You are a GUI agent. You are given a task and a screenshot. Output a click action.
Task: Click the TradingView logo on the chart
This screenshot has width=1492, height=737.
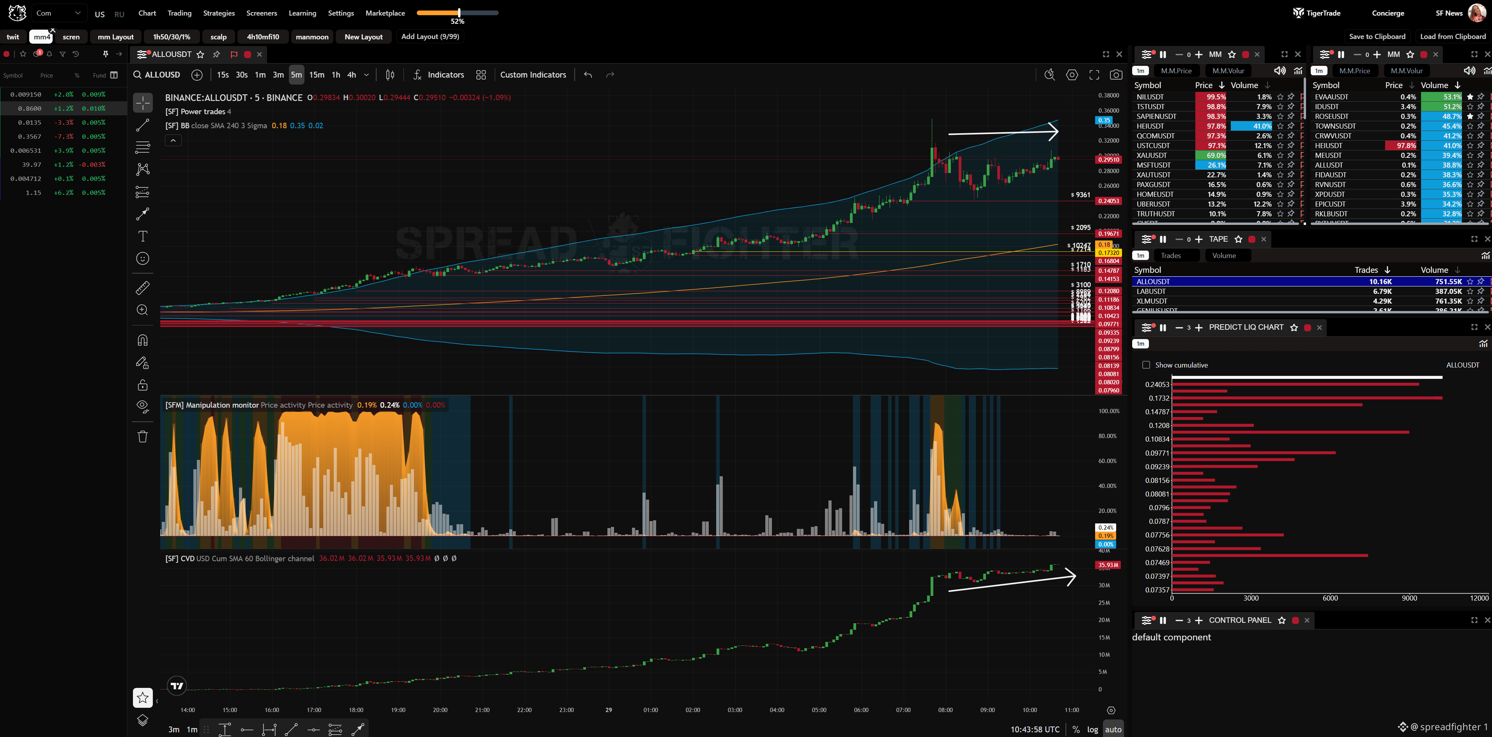177,686
